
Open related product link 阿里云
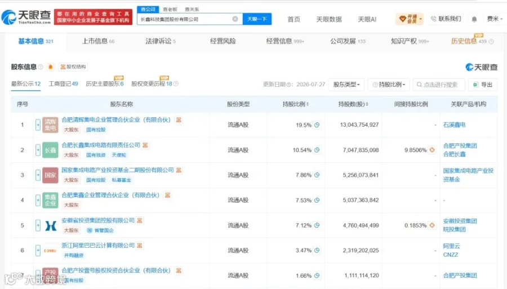coord(451,246)
